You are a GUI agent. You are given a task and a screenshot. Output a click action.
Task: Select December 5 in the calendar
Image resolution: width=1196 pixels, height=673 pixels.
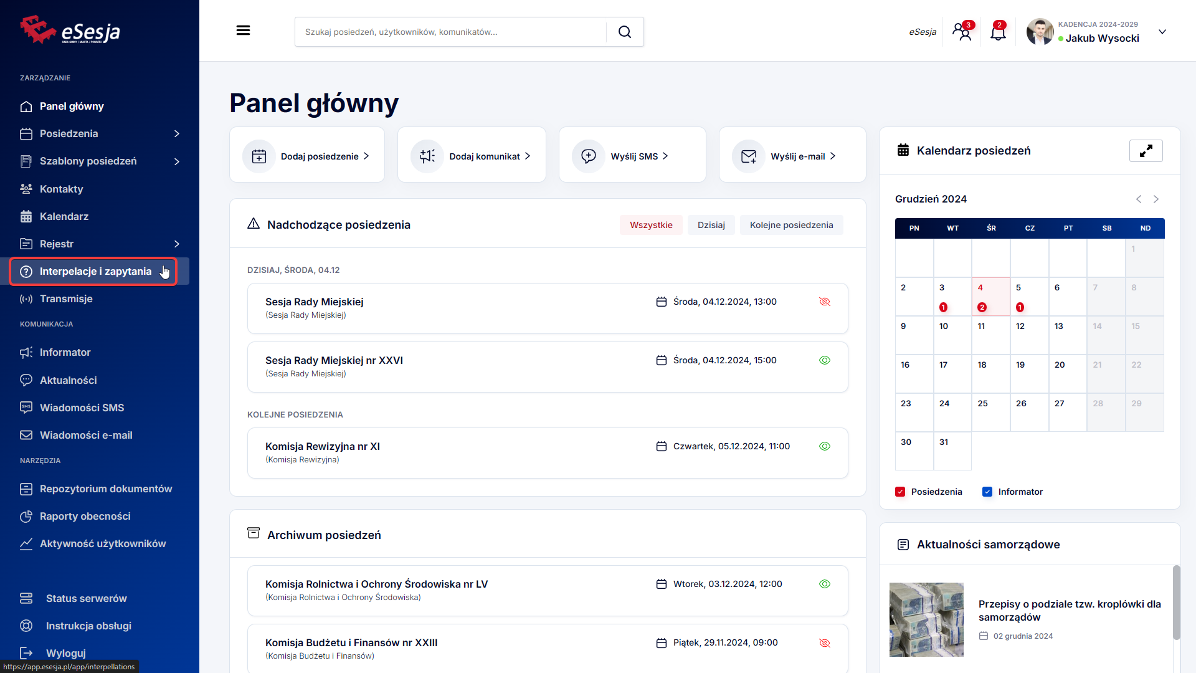pos(1030,297)
